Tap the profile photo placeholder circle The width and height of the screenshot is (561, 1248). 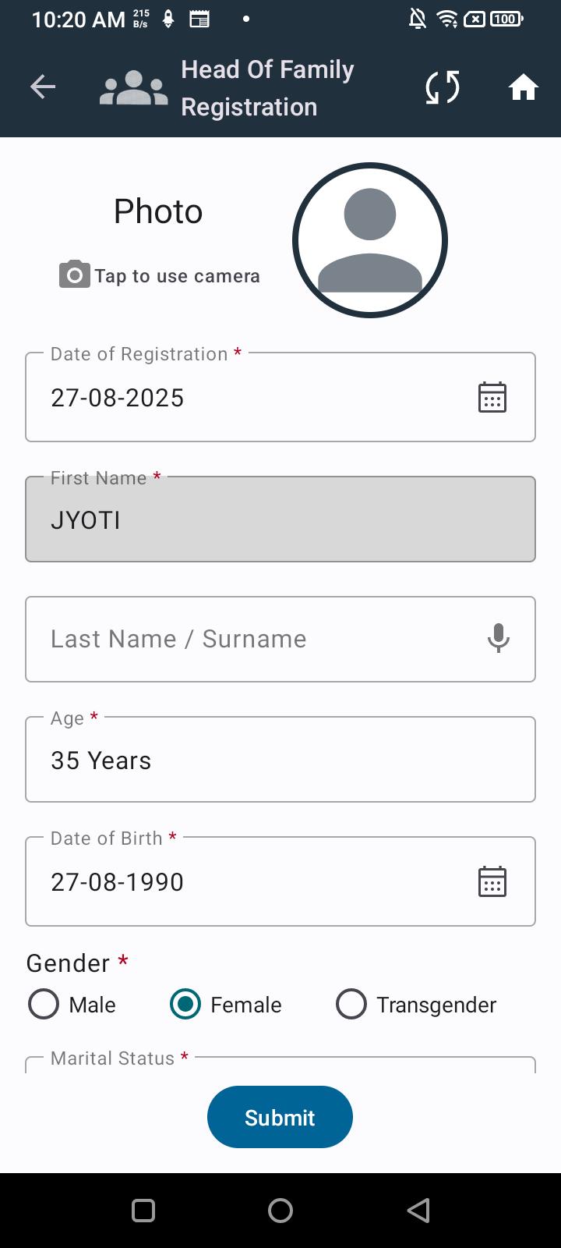click(370, 240)
